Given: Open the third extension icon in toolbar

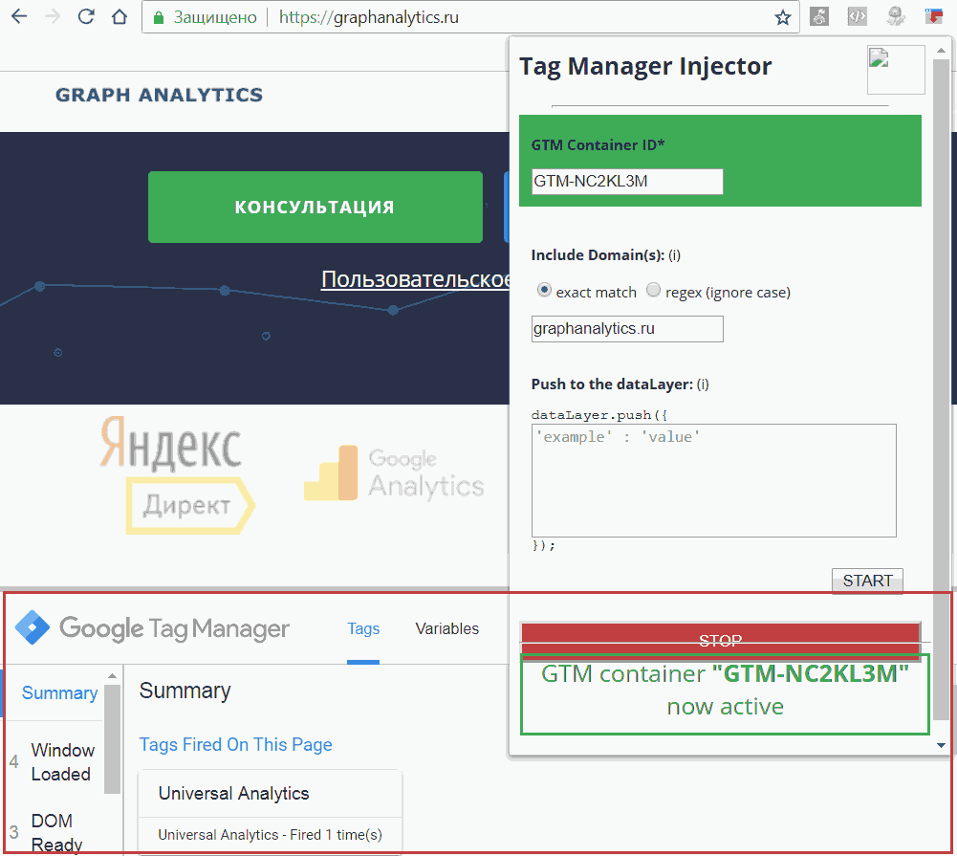Looking at the screenshot, I should pyautogui.click(x=896, y=16).
